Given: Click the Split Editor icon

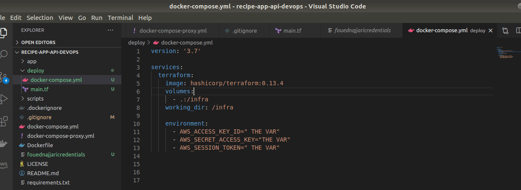Looking at the screenshot, I should (x=518, y=31).
